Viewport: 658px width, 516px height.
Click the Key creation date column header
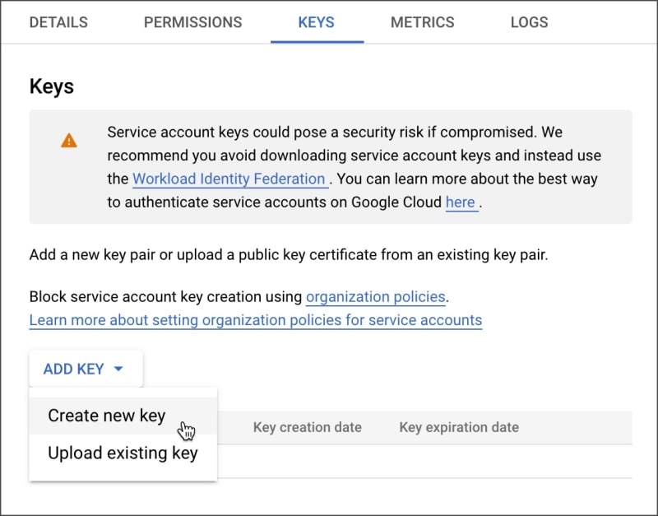307,427
